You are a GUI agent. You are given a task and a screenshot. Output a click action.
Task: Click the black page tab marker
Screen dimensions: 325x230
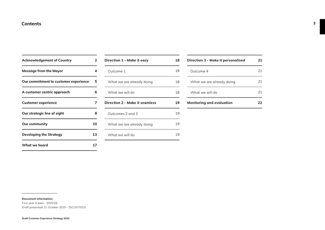[322, 27]
